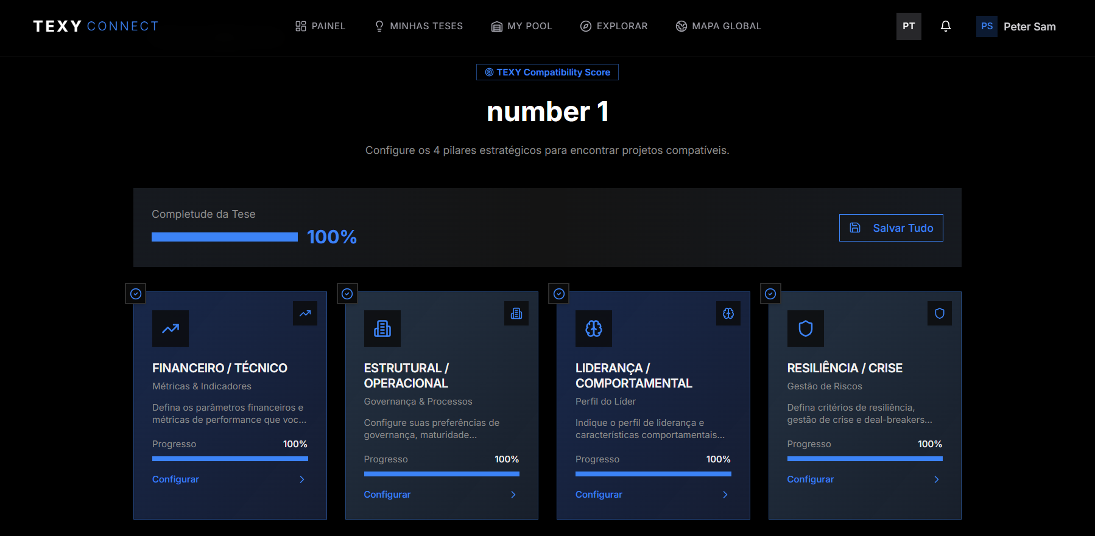Screen dimensions: 1095x536
Task: Click Configurar on Resiliência / Crise card
Action: click(x=811, y=479)
